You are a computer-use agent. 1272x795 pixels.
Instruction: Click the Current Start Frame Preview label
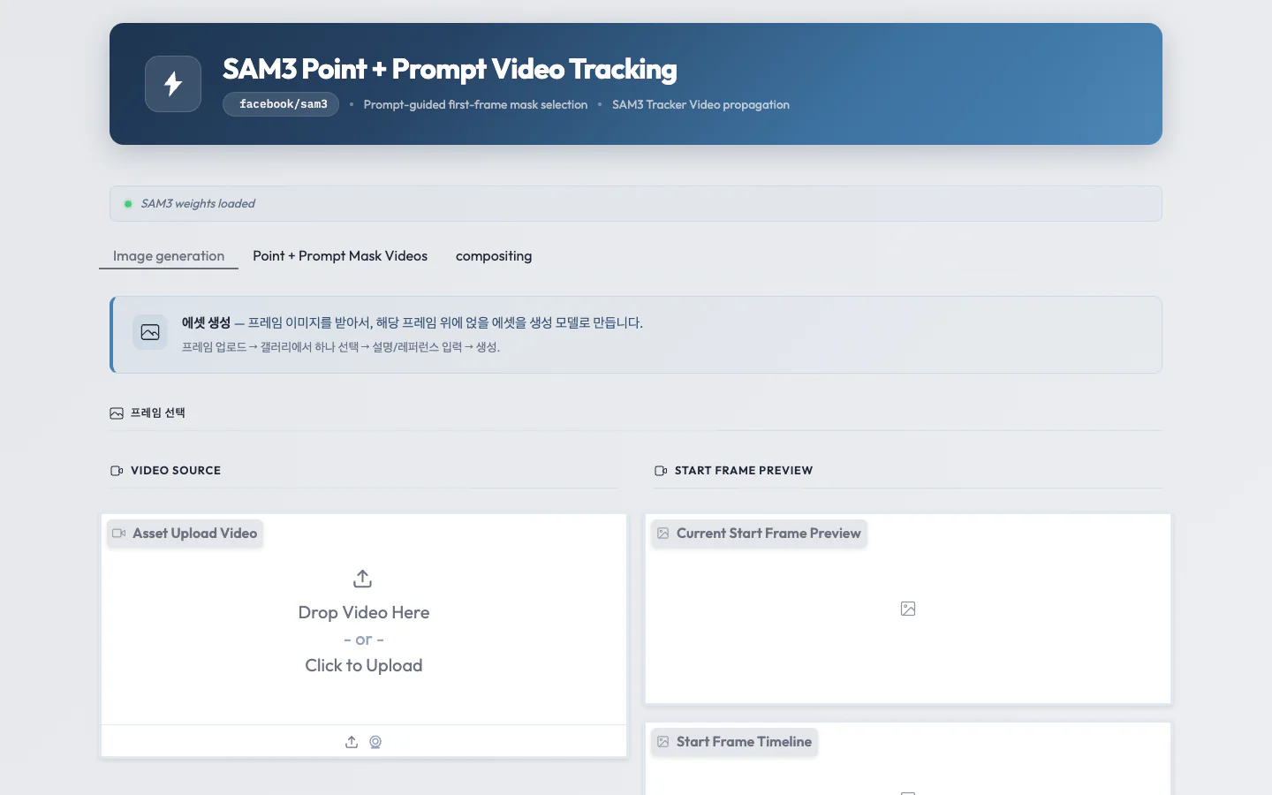click(x=760, y=534)
